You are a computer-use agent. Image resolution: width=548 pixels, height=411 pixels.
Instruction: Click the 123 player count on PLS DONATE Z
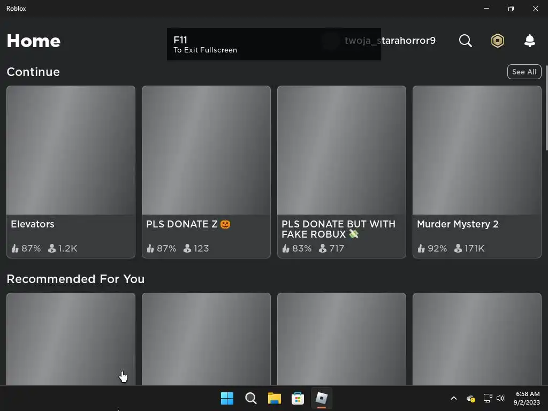tap(201, 248)
